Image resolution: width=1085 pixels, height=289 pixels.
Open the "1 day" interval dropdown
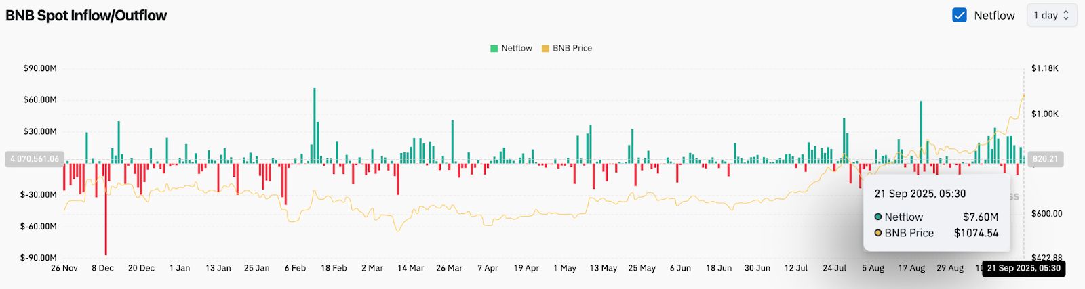(1051, 15)
